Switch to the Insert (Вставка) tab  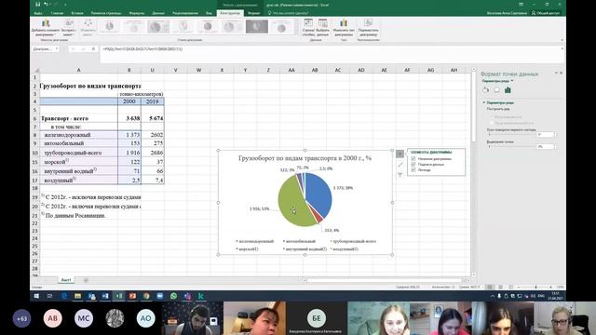coord(77,13)
